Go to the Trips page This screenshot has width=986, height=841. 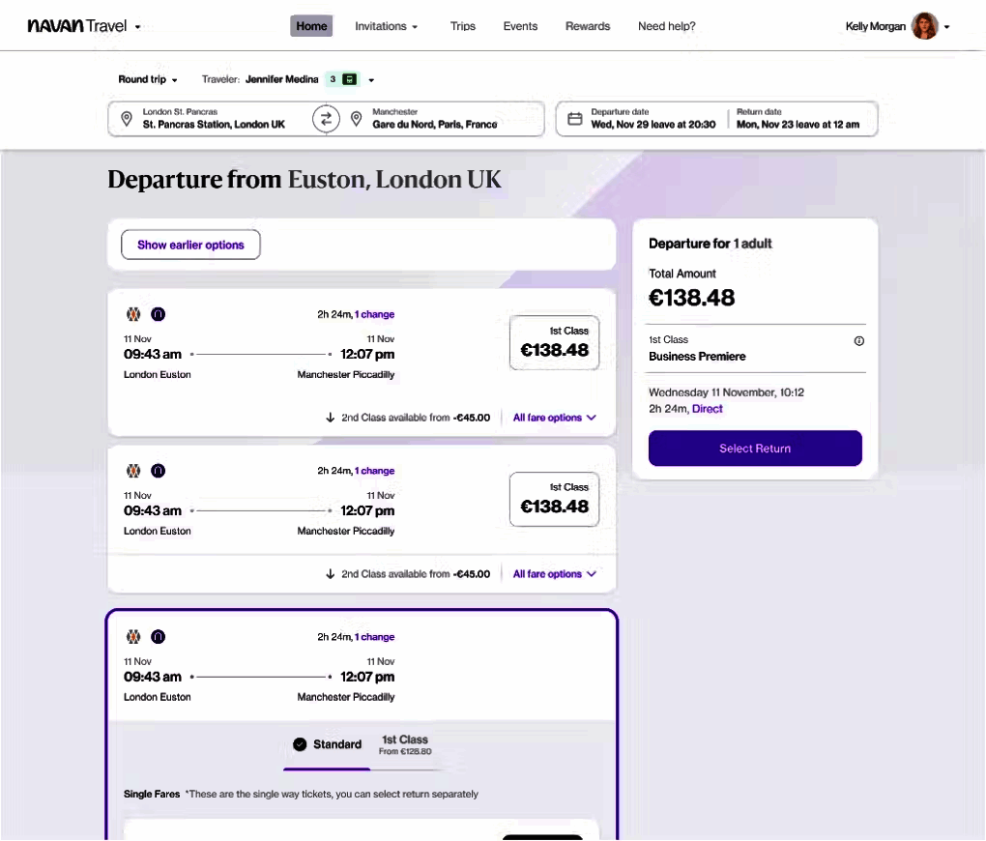click(463, 26)
